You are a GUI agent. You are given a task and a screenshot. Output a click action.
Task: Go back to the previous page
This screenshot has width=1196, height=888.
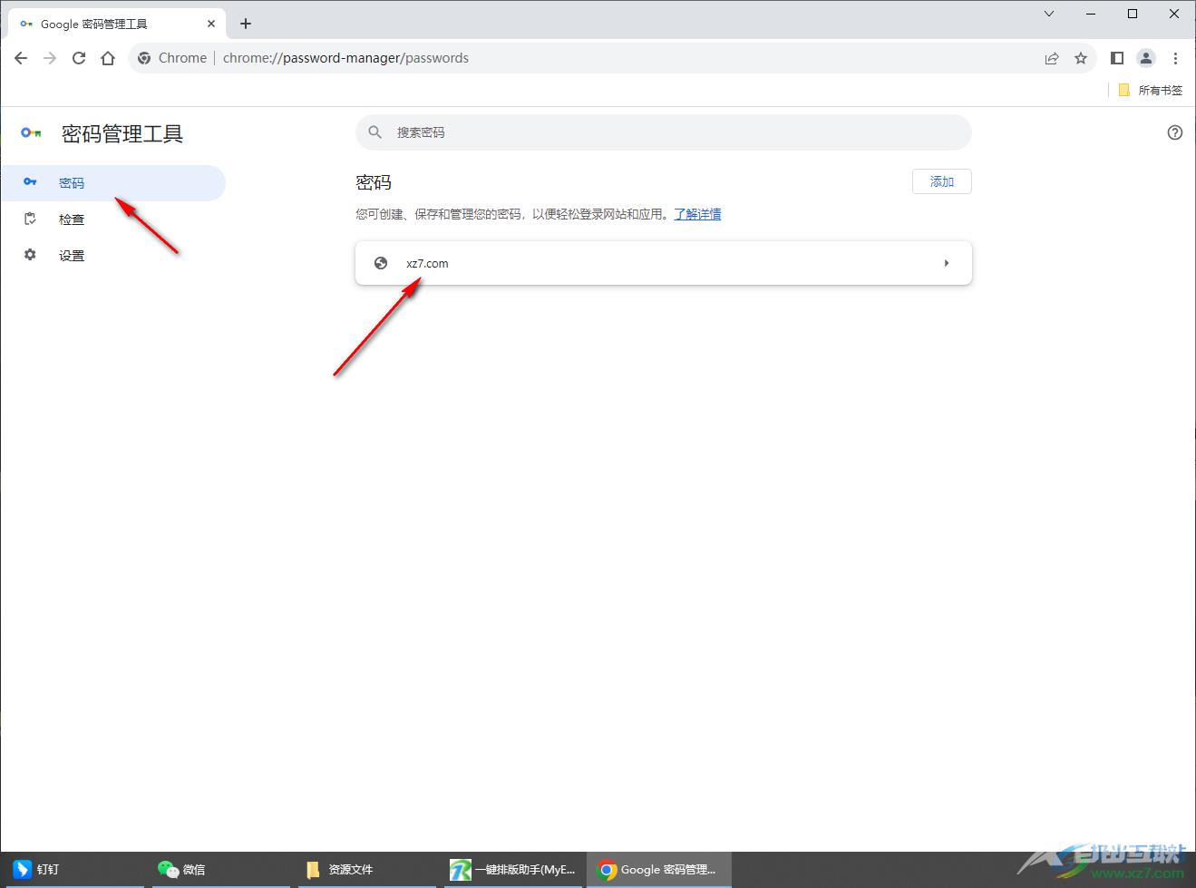click(21, 58)
